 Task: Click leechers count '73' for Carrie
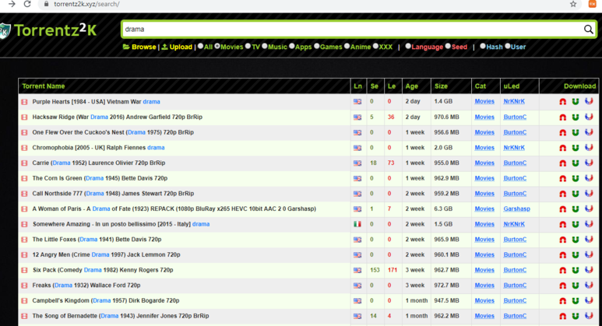point(391,163)
